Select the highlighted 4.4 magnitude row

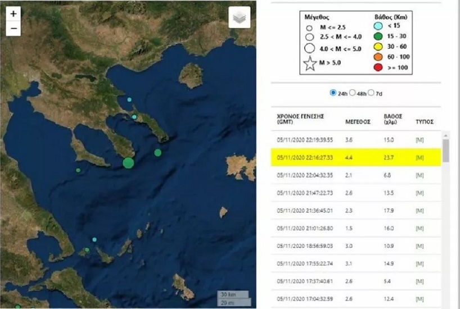pos(356,157)
